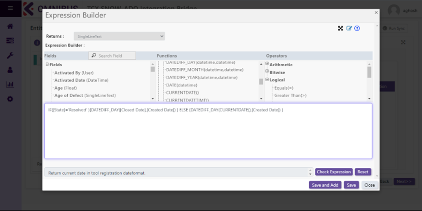The image size is (422, 211).
Task: Select the DATEDIFF_MONTH function
Action: click(x=201, y=70)
